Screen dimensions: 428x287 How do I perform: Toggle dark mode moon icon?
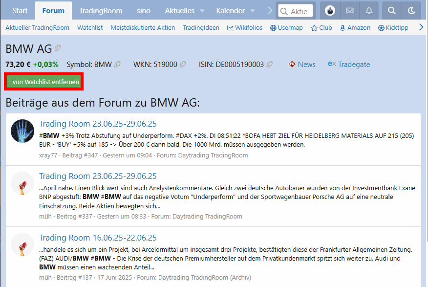(411, 11)
